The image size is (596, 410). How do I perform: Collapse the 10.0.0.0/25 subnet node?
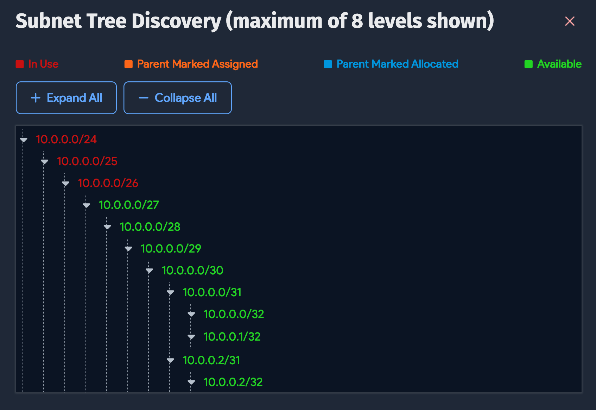(44, 162)
